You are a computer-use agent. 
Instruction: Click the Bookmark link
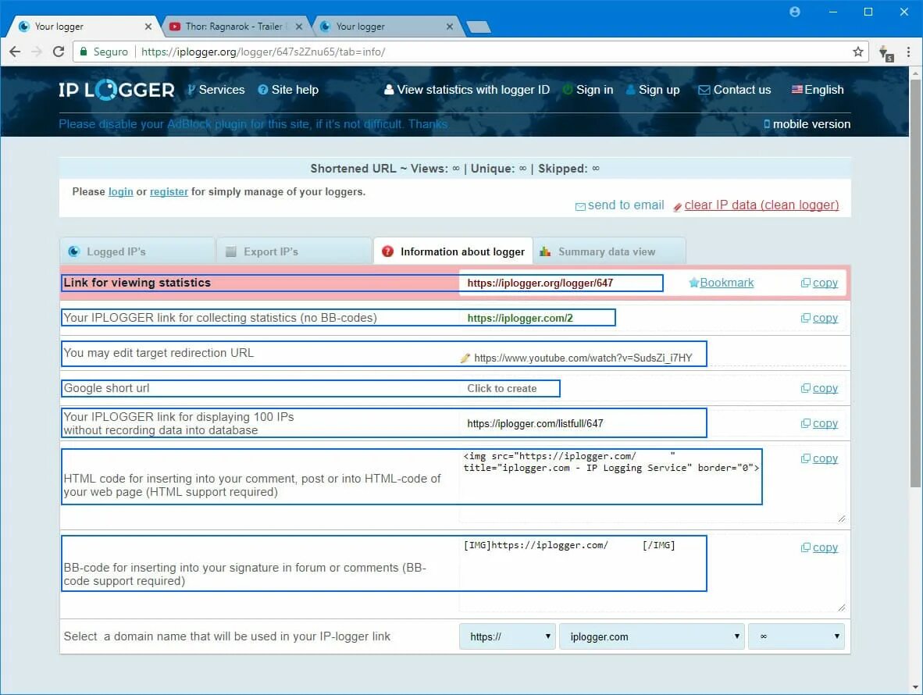coord(722,283)
